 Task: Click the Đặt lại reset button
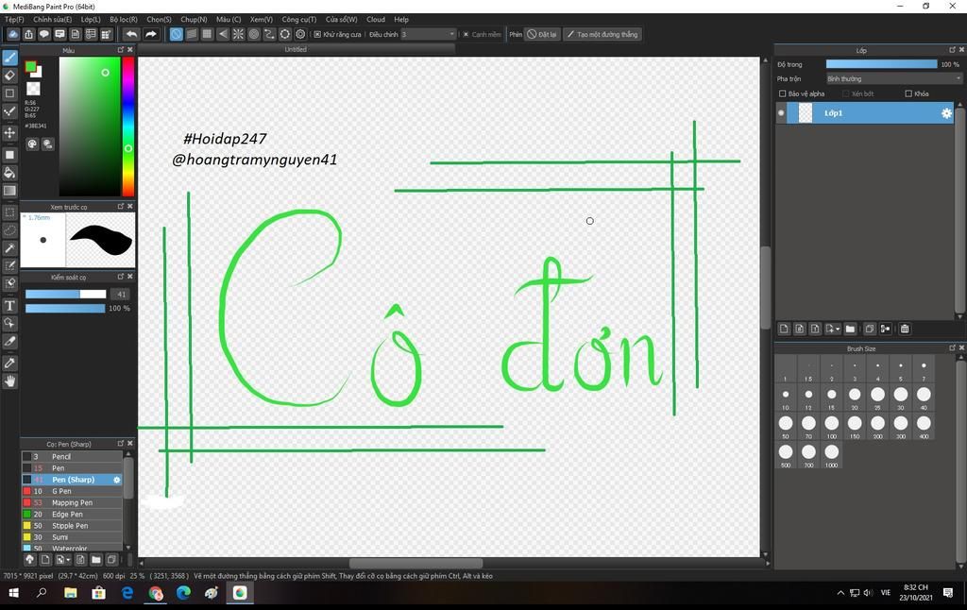542,35
